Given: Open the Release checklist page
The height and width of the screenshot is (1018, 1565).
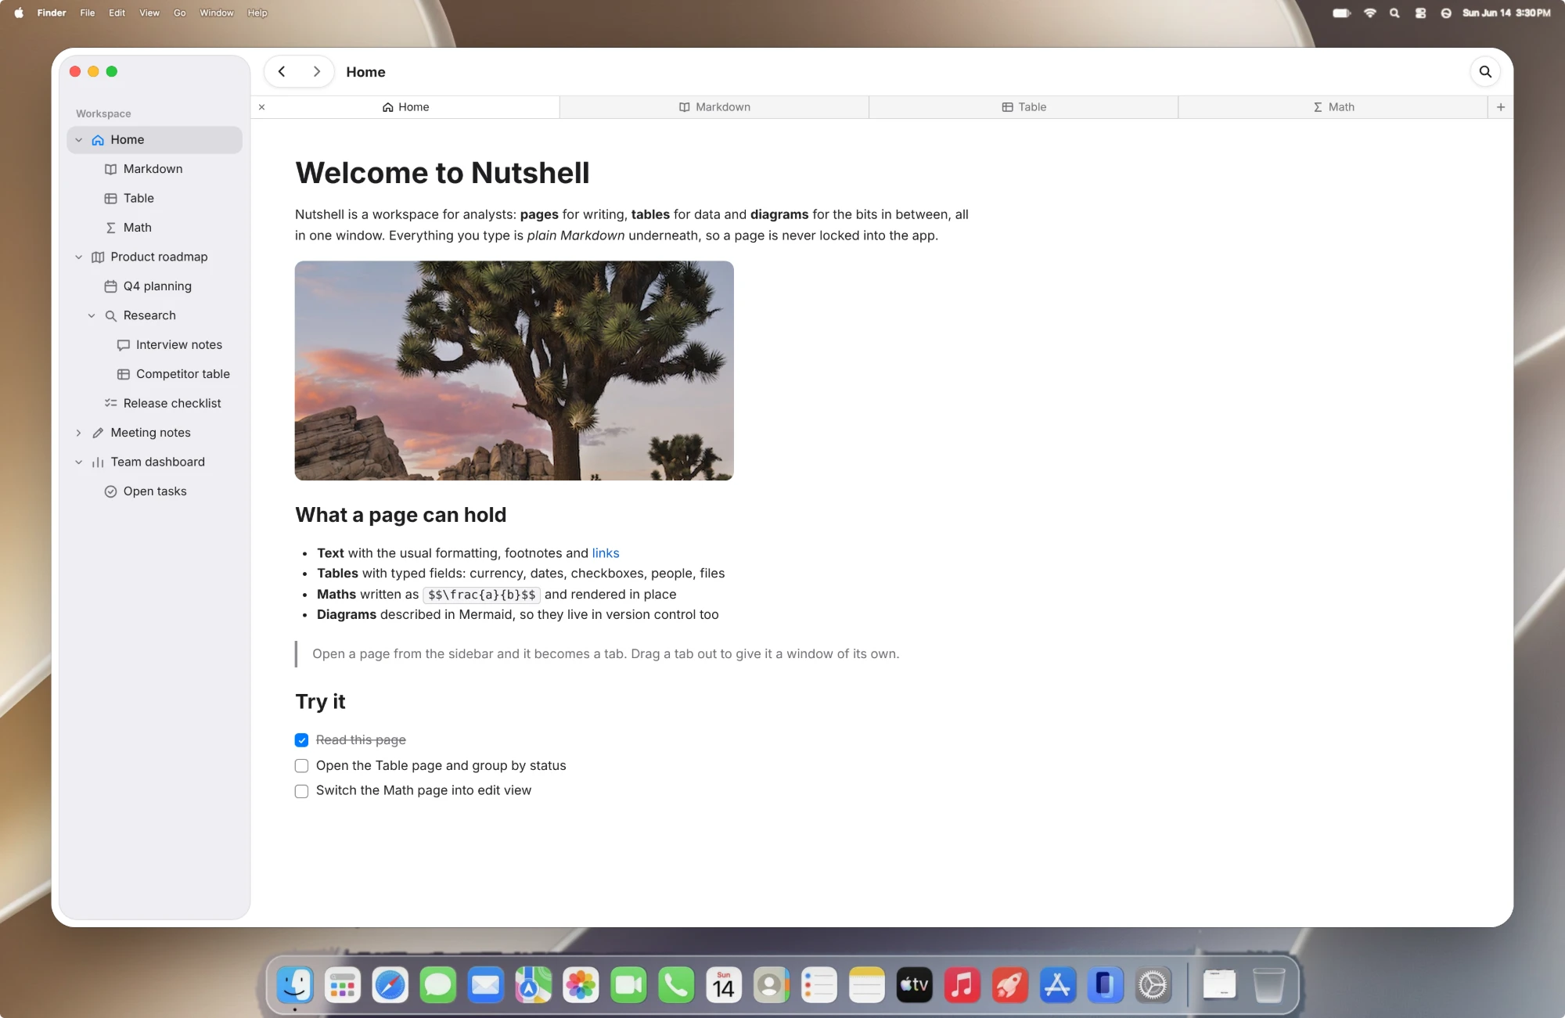Looking at the screenshot, I should (154, 404).
